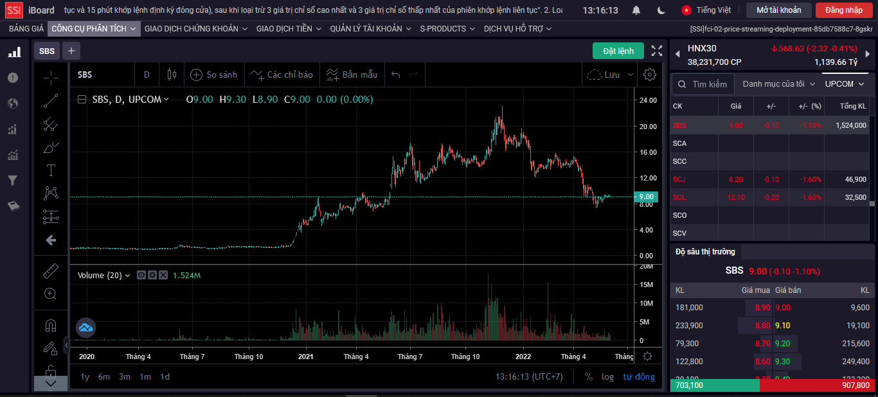
Task: Toggle tự động auto scale
Action: (x=639, y=376)
